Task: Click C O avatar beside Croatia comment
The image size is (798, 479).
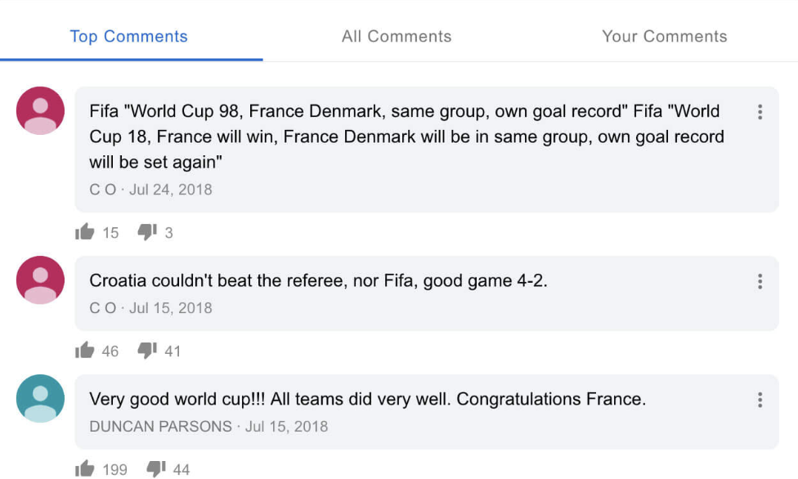Action: 40,280
